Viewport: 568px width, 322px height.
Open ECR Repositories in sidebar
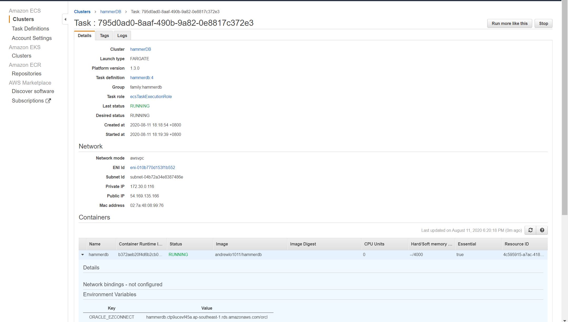pyautogui.click(x=26, y=74)
